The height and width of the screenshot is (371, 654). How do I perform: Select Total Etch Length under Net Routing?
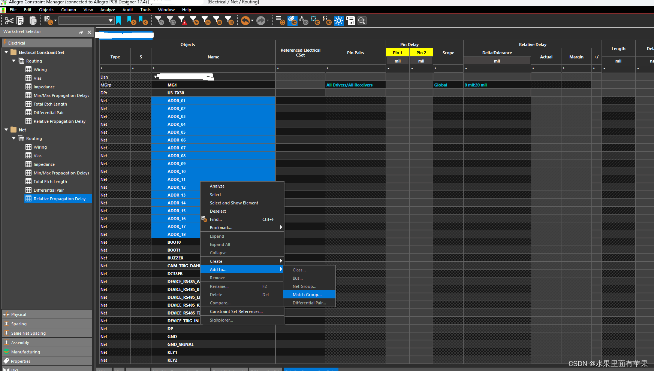click(50, 182)
